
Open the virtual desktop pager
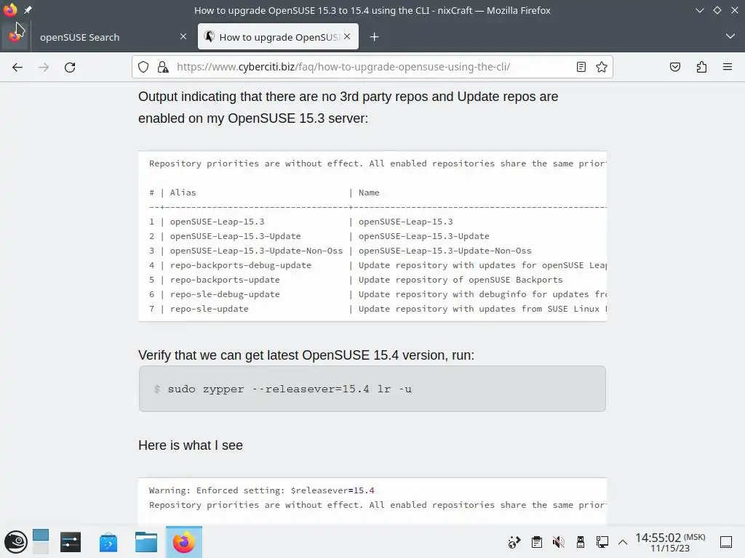[41, 542]
